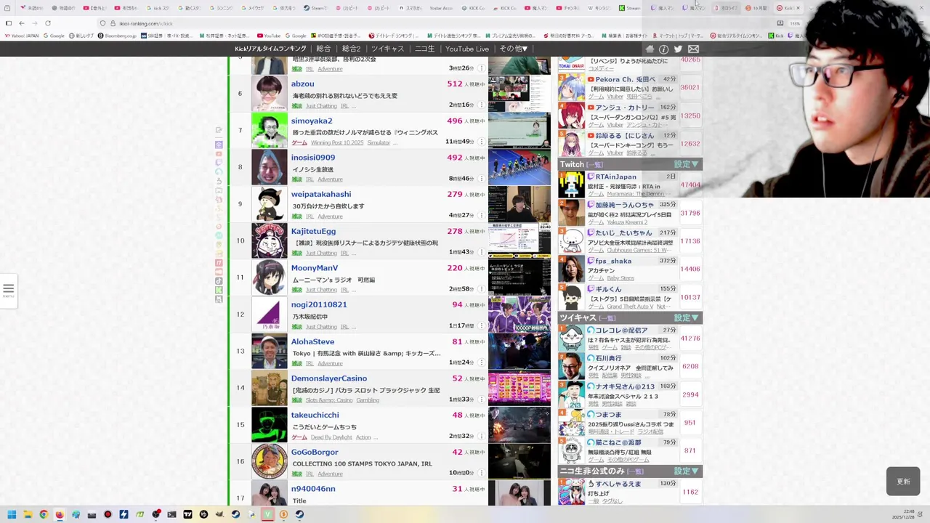Open the Bloomberg.co.jp bookmark

pos(117,36)
